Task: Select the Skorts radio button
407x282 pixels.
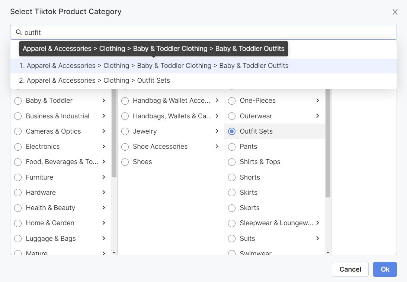Action: (232, 208)
